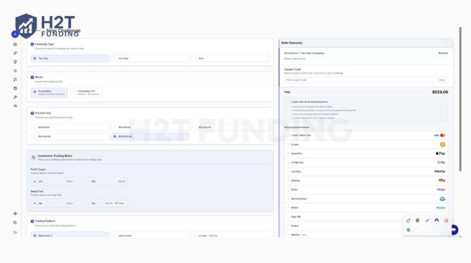Click the blue plus new challenge button

pyautogui.click(x=15, y=34)
